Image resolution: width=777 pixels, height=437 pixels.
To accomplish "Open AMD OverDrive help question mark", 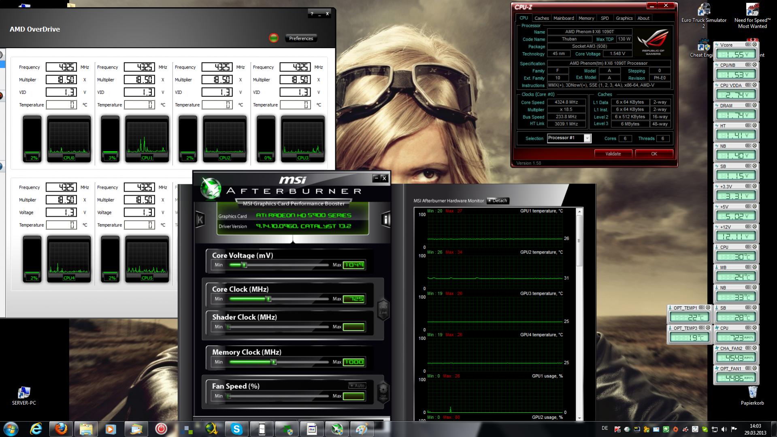I will click(x=312, y=14).
